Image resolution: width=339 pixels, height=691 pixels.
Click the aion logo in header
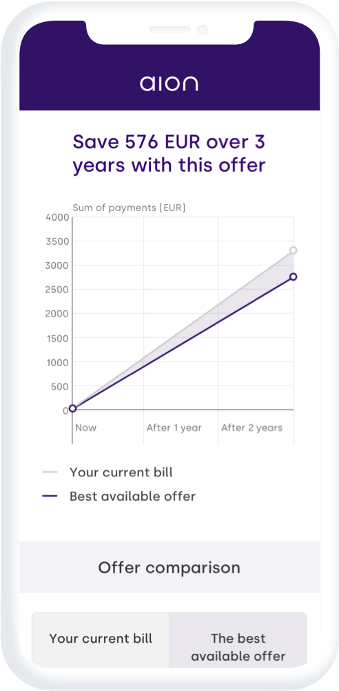click(169, 83)
